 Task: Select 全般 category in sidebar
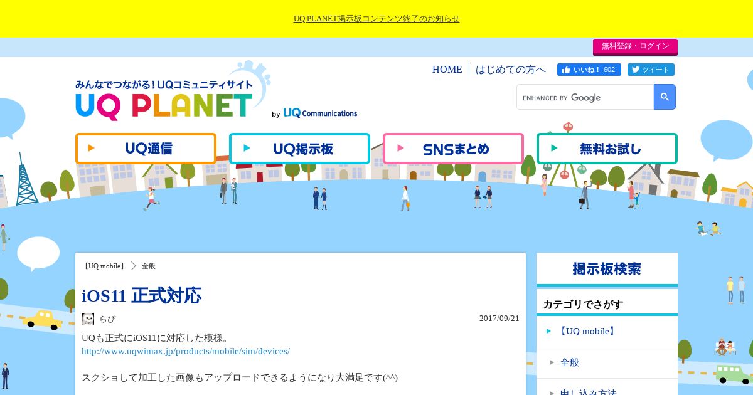pos(607,362)
